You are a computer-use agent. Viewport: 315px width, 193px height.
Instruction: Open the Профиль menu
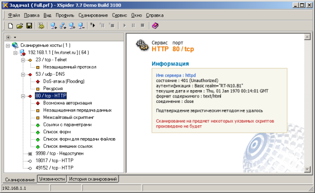(65, 15)
